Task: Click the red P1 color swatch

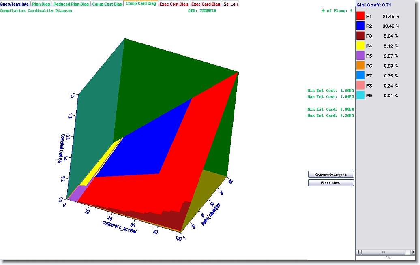Action: 360,16
